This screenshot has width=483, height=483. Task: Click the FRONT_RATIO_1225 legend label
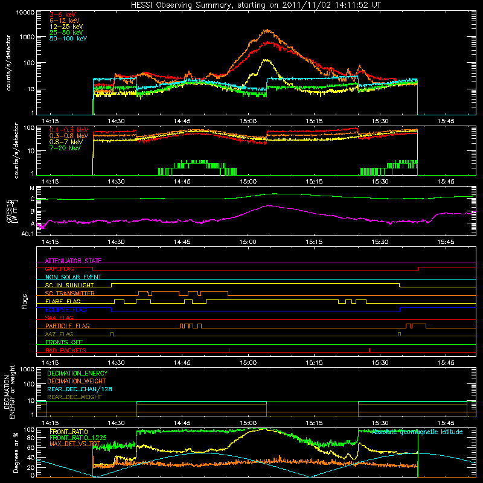[x=78, y=438]
